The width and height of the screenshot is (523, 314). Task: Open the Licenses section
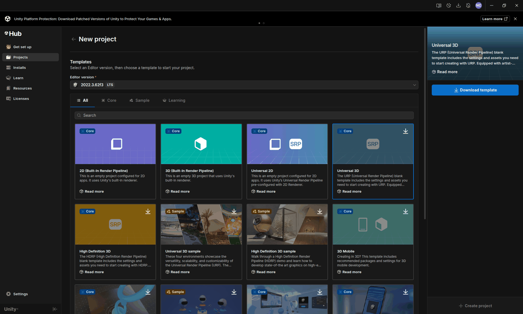point(30,99)
